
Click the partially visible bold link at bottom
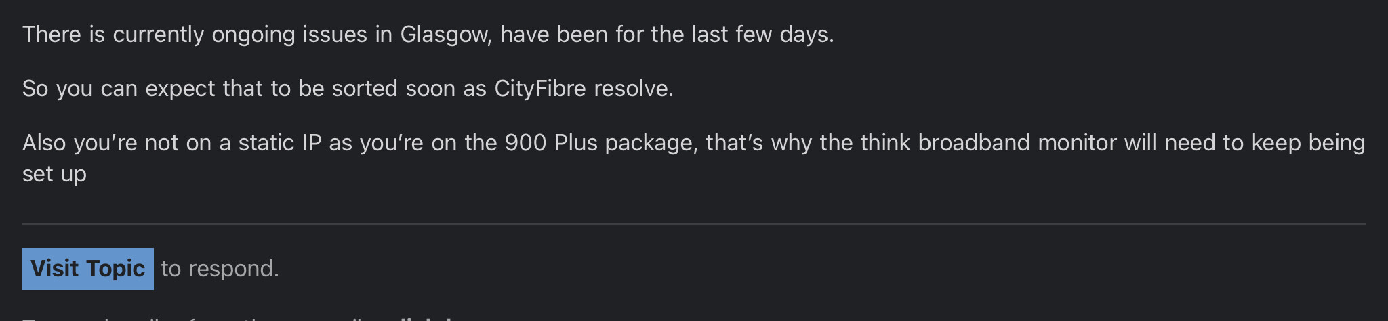pyautogui.click(x=427, y=318)
